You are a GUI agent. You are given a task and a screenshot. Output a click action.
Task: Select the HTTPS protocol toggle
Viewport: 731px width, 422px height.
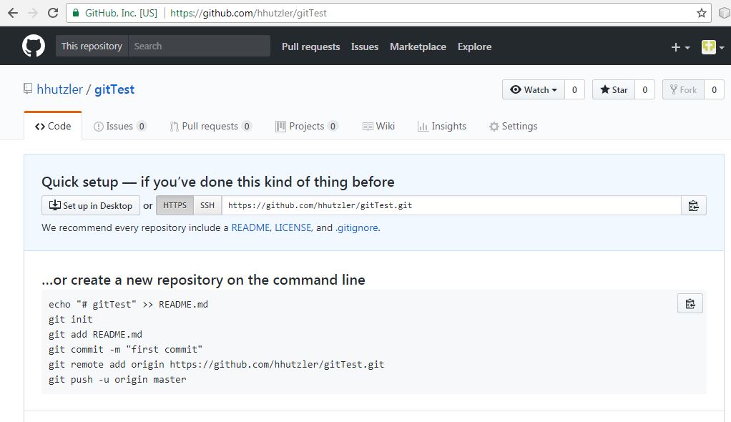point(175,205)
